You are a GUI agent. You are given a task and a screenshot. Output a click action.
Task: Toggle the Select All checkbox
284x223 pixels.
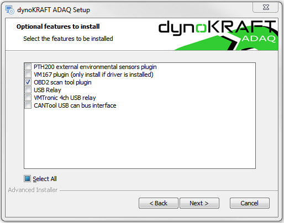coord(27,178)
